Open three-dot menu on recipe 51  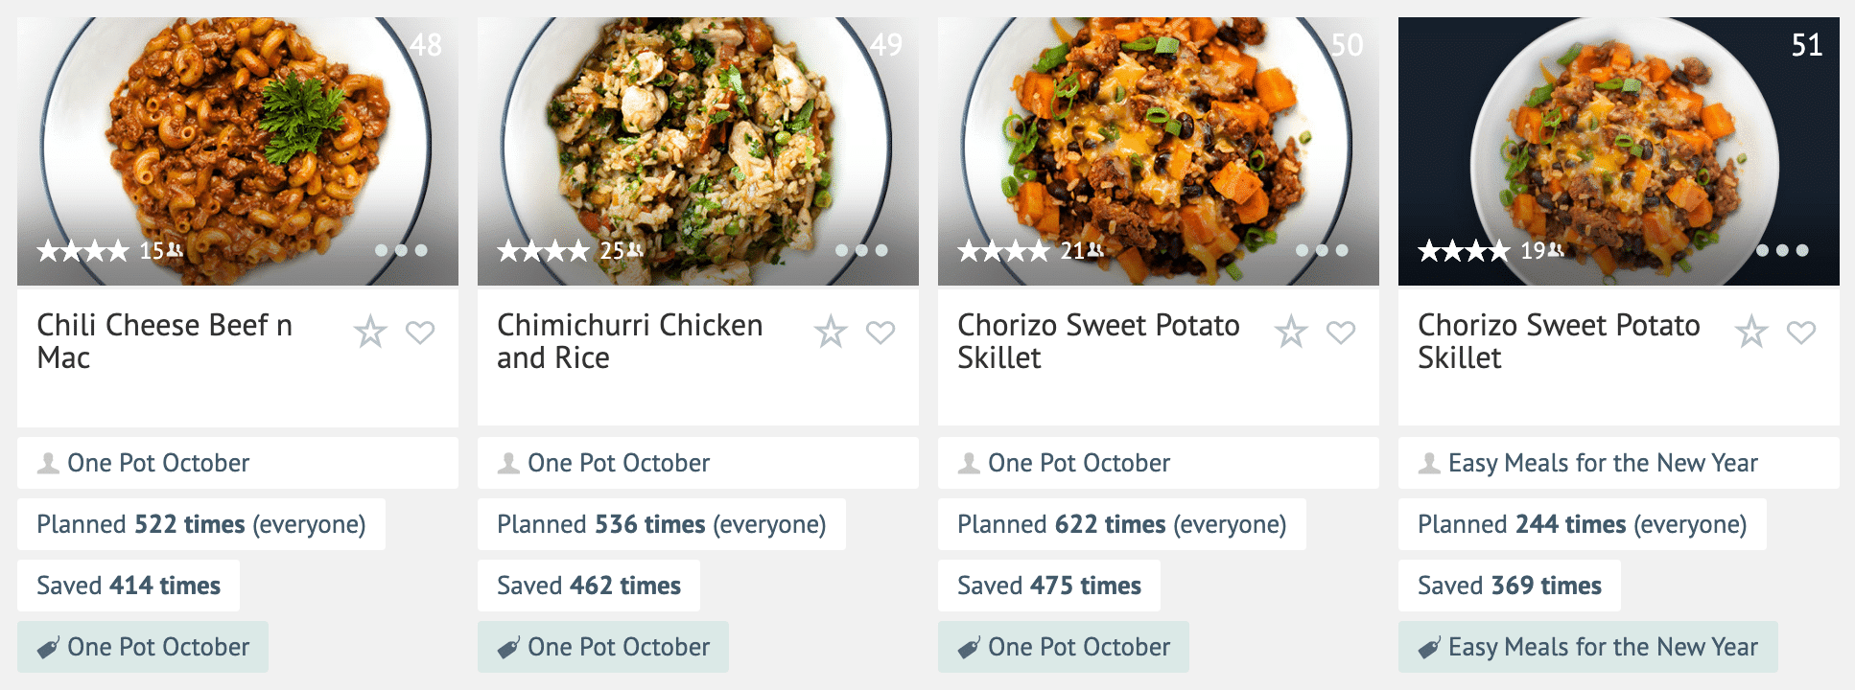[1782, 250]
